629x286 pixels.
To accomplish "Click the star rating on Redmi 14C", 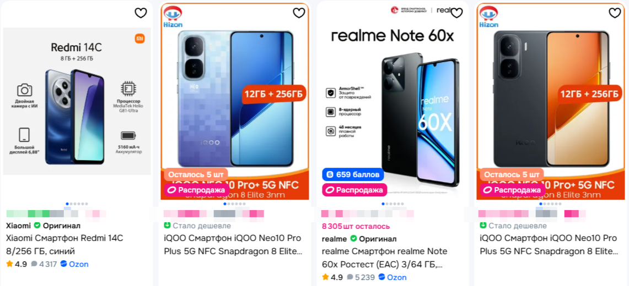I will 9,264.
